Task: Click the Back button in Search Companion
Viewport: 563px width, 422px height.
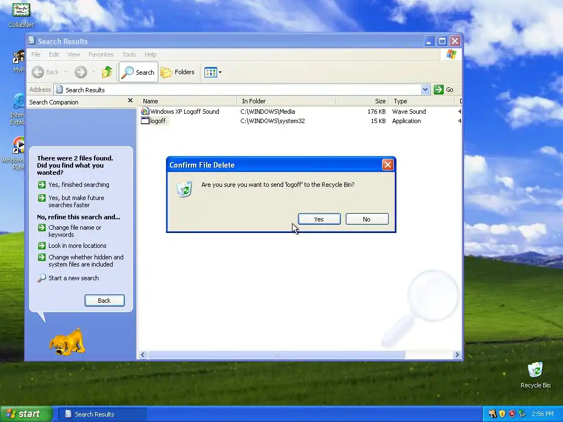Action: pos(104,301)
